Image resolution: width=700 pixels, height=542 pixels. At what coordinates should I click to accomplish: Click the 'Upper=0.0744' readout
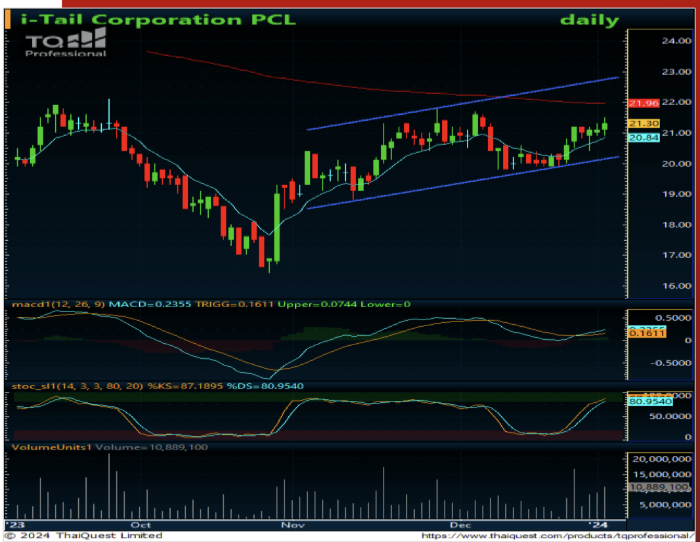pos(317,304)
